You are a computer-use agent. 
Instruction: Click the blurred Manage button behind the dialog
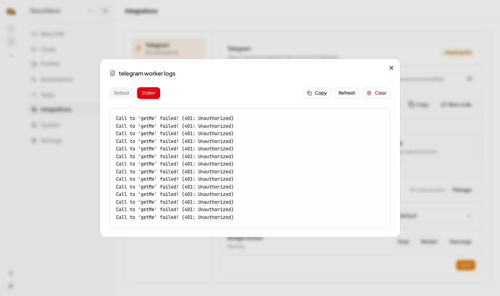pyautogui.click(x=462, y=190)
